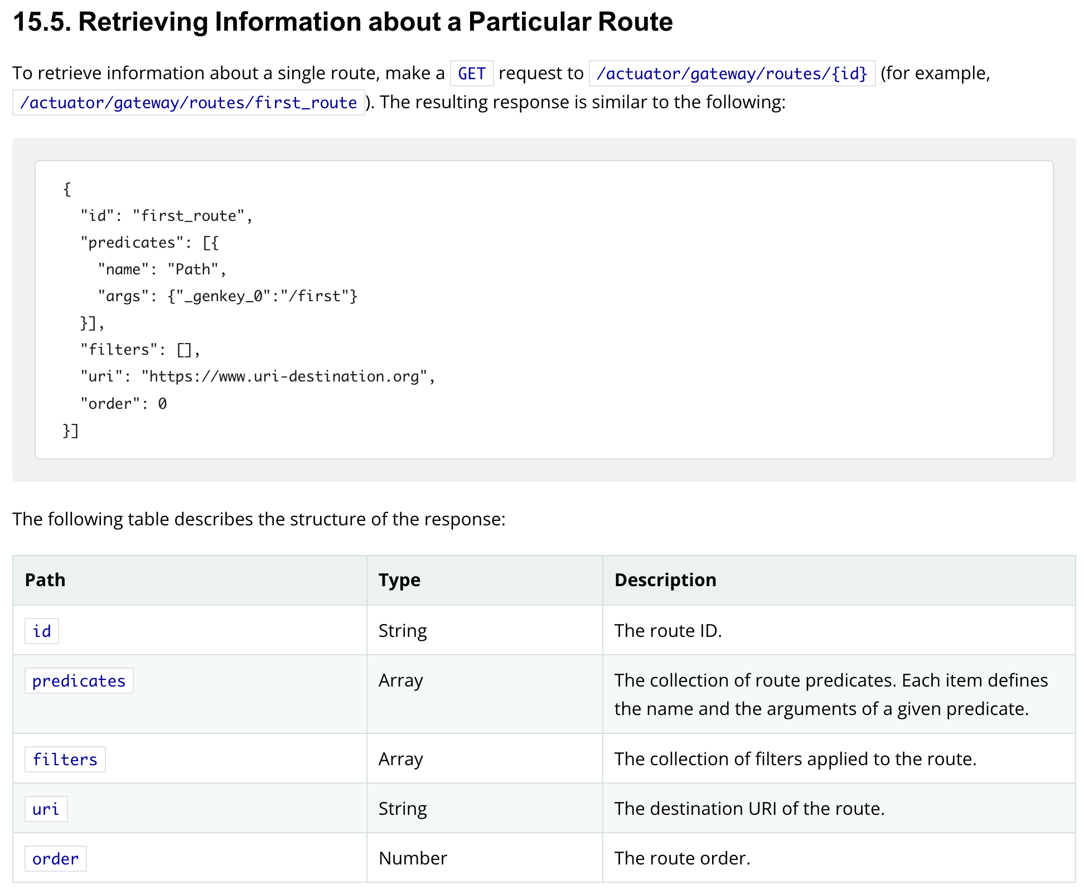Image resolution: width=1084 pixels, height=889 pixels.
Task: Click the description "The route ID."
Action: [668, 631]
